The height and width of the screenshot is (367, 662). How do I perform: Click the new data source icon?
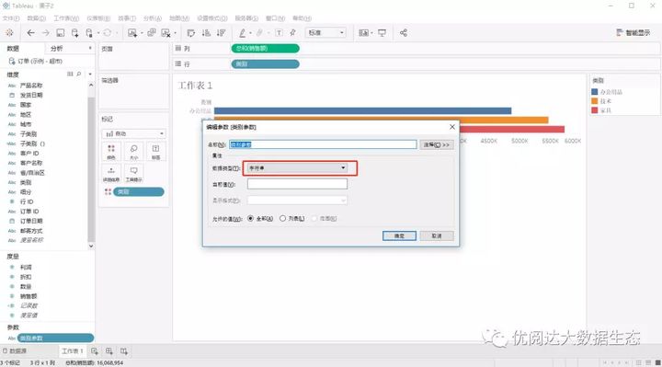point(75,32)
